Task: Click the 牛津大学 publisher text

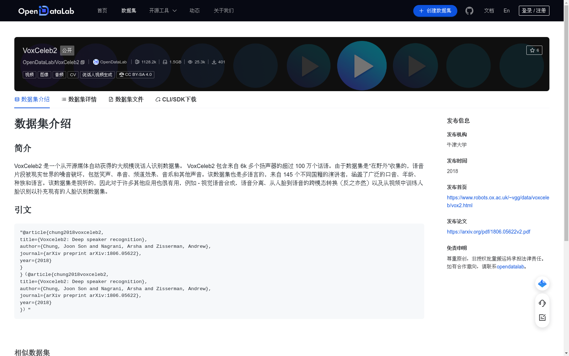Action: pos(457,145)
